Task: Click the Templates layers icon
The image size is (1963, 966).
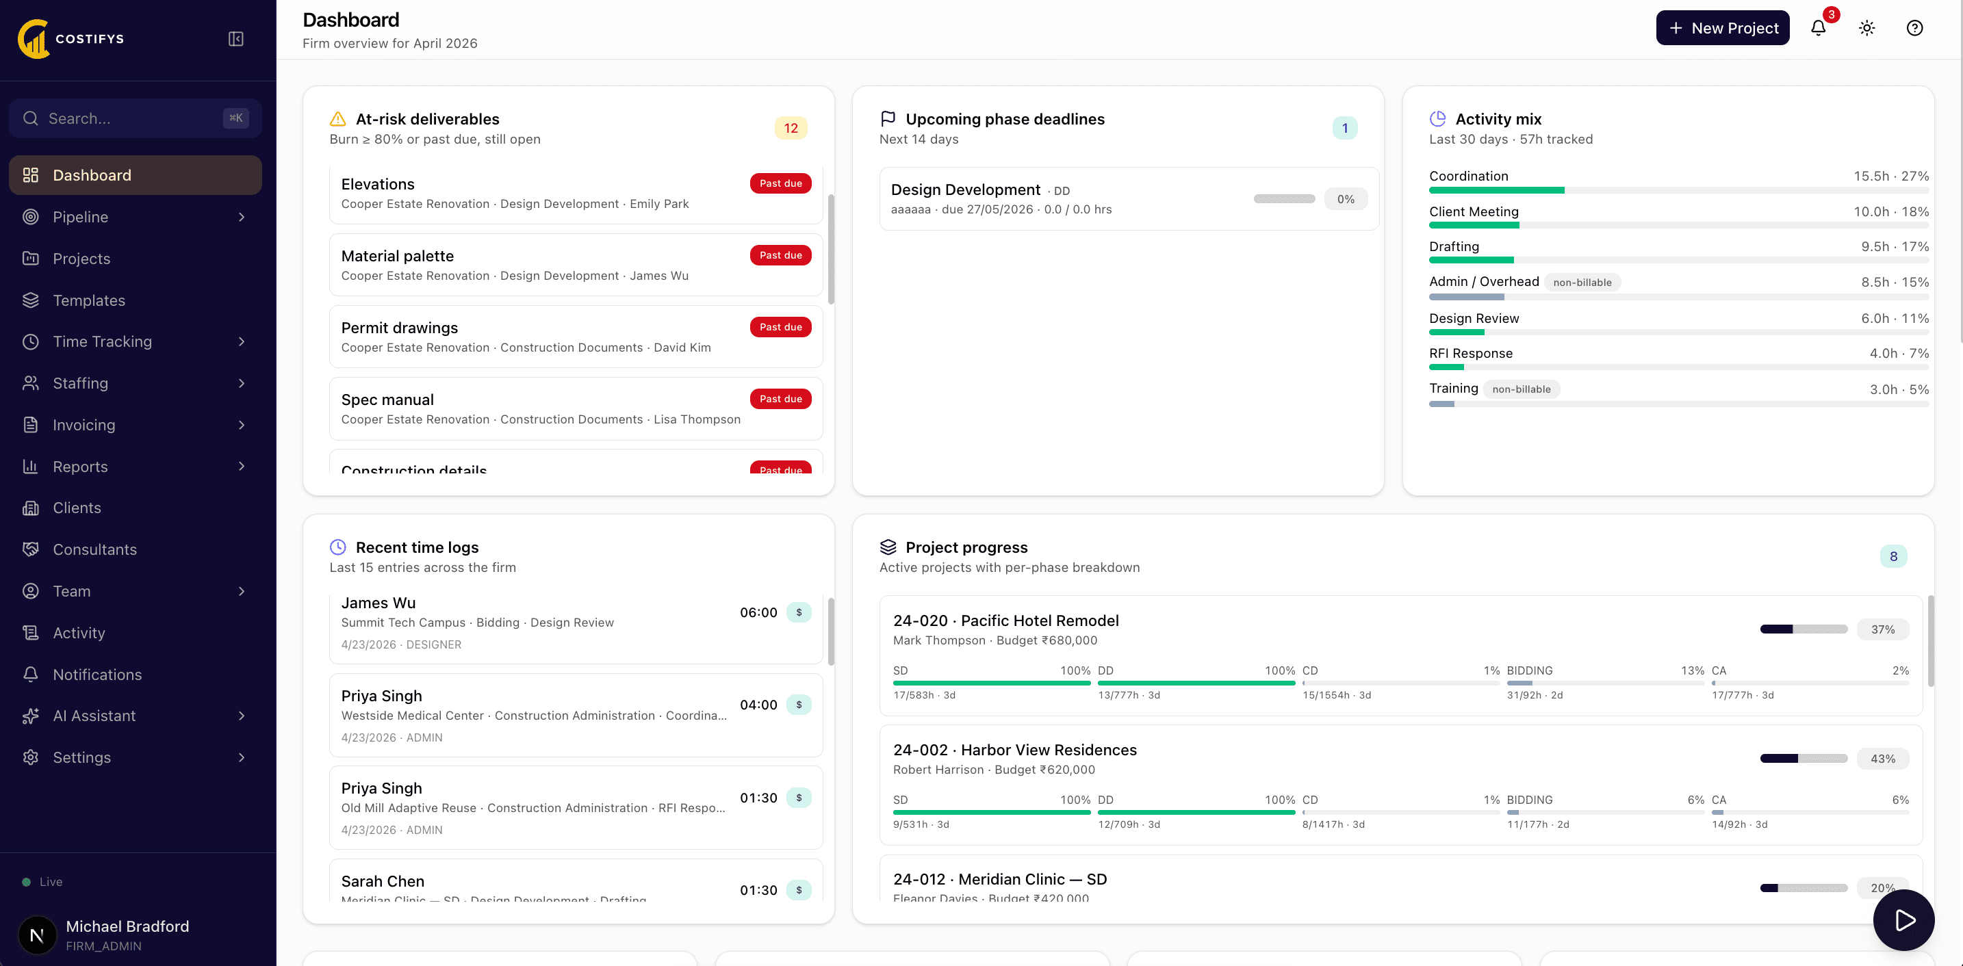Action: pos(31,300)
